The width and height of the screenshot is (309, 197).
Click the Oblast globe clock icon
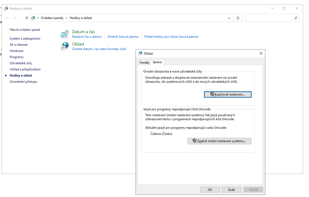pos(65,46)
